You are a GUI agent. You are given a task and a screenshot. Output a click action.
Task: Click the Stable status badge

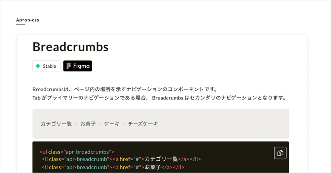46,66
